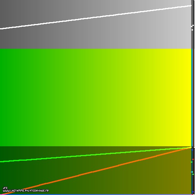The height and width of the screenshot is (195, 195).
Task: Select the red marker on right strip
Action: pyautogui.click(x=193, y=159)
